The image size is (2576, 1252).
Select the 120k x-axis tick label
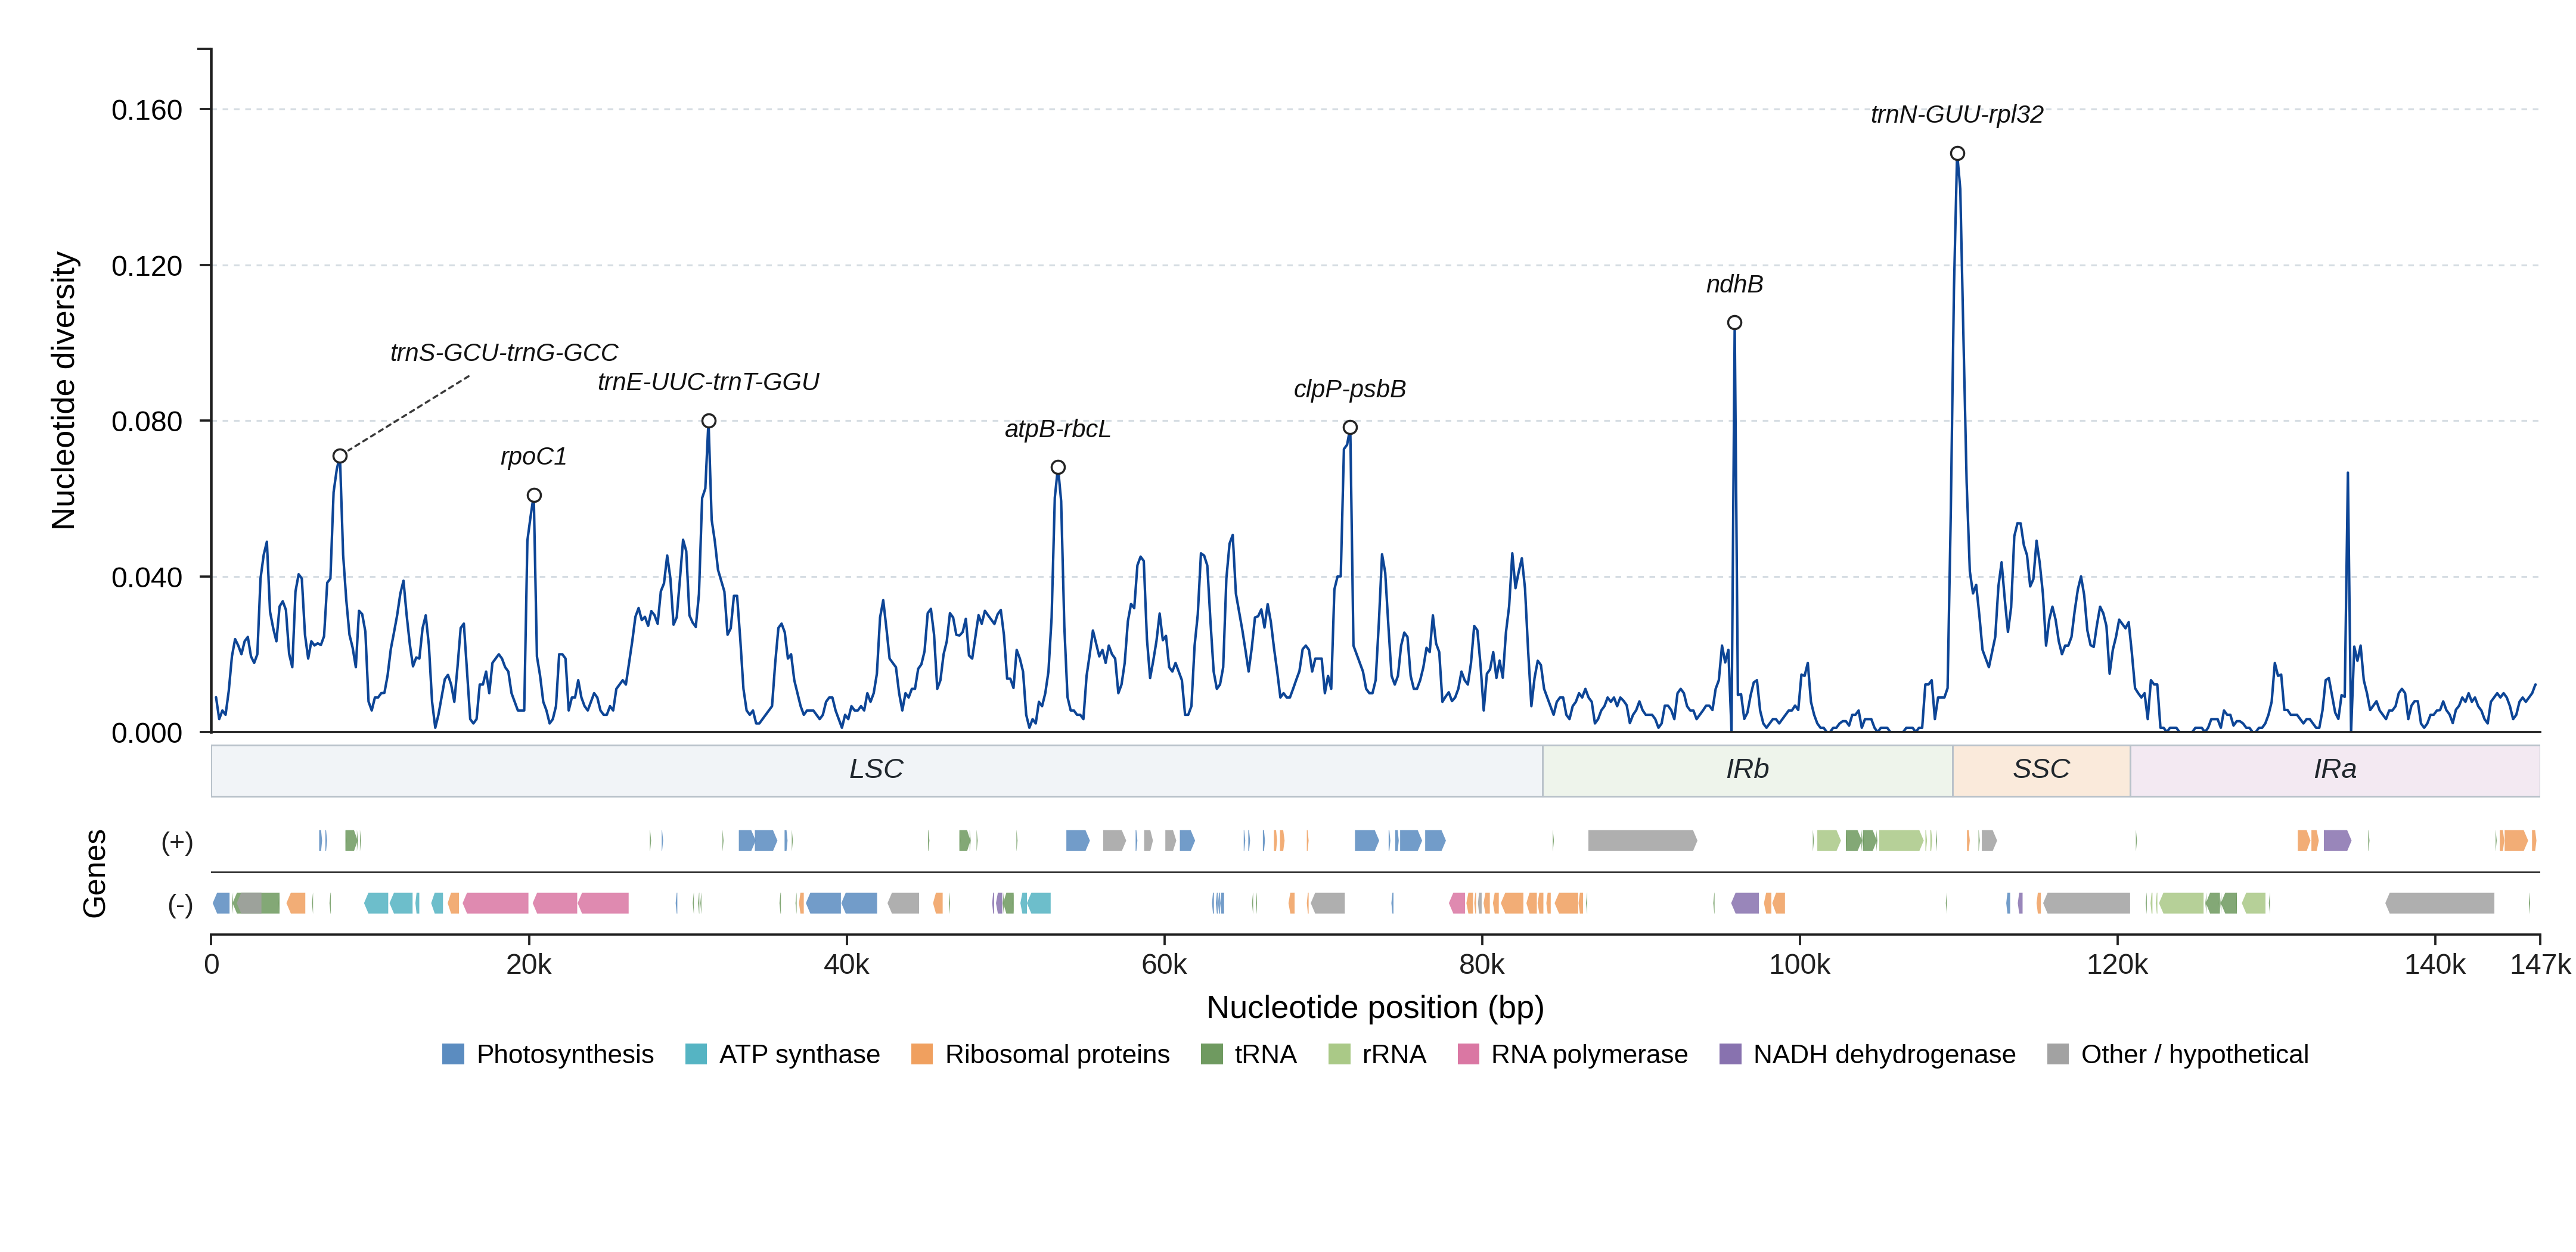point(2118,966)
